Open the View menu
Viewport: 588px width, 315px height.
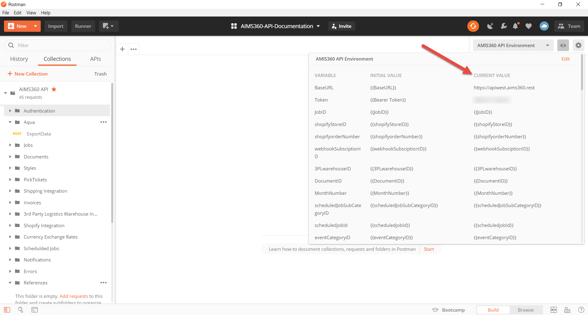pyautogui.click(x=31, y=13)
